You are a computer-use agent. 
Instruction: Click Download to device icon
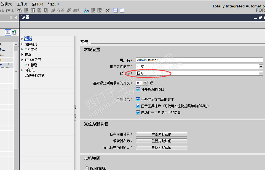pos(26,10)
